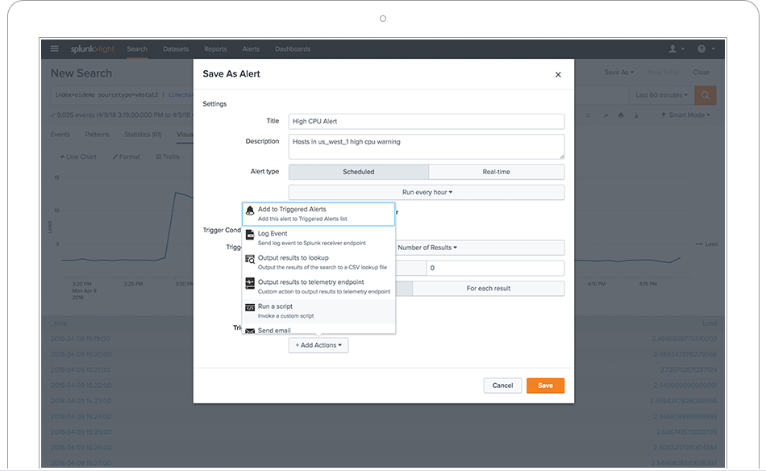Click the telemetry endpoint action icon
The height and width of the screenshot is (471, 766).
[x=250, y=283]
